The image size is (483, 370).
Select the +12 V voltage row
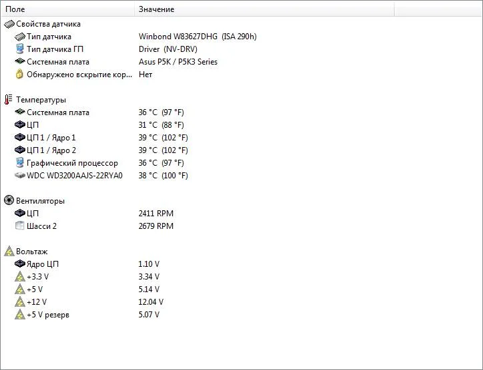37,302
